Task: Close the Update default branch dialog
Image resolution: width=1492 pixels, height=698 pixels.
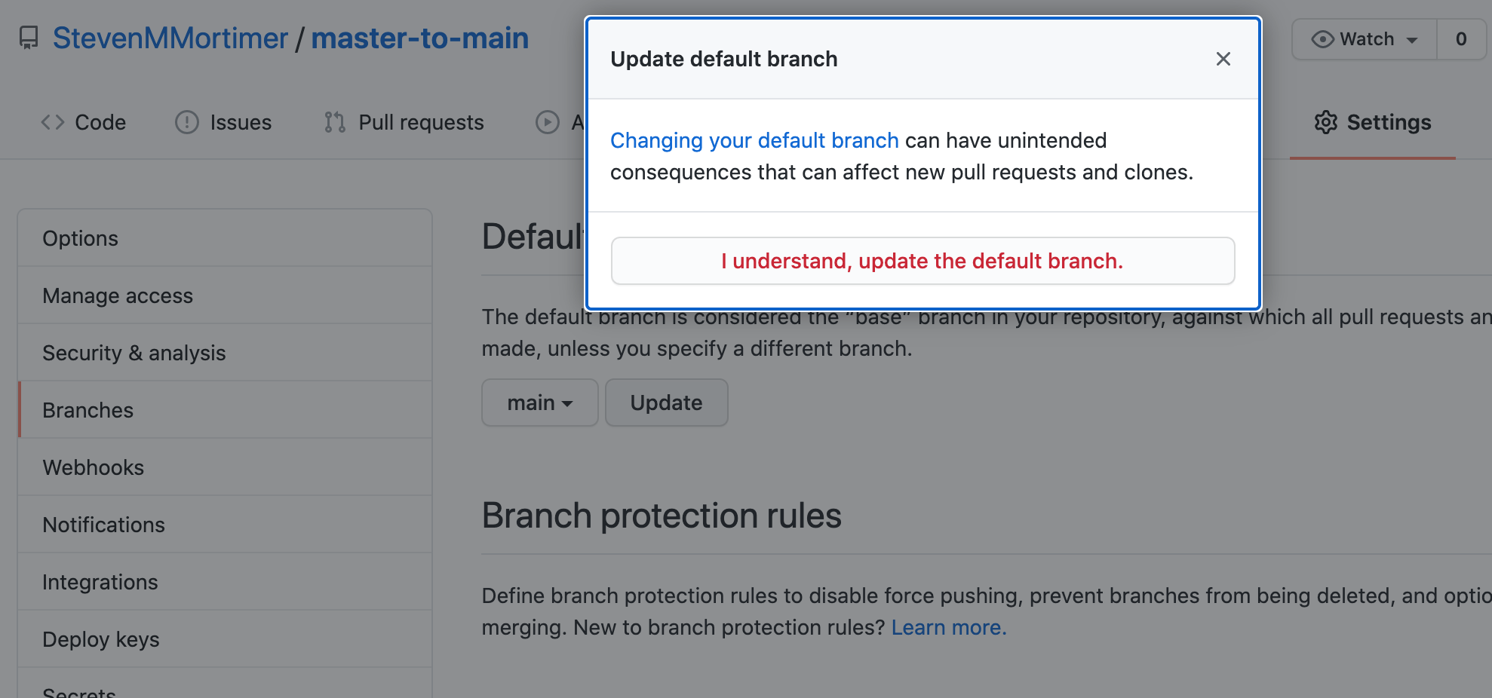Action: [1223, 59]
